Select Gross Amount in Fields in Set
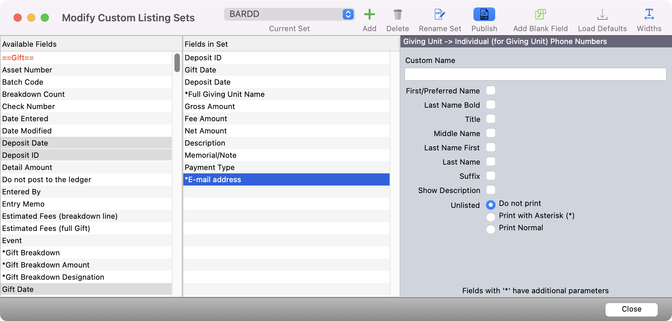 tap(210, 106)
